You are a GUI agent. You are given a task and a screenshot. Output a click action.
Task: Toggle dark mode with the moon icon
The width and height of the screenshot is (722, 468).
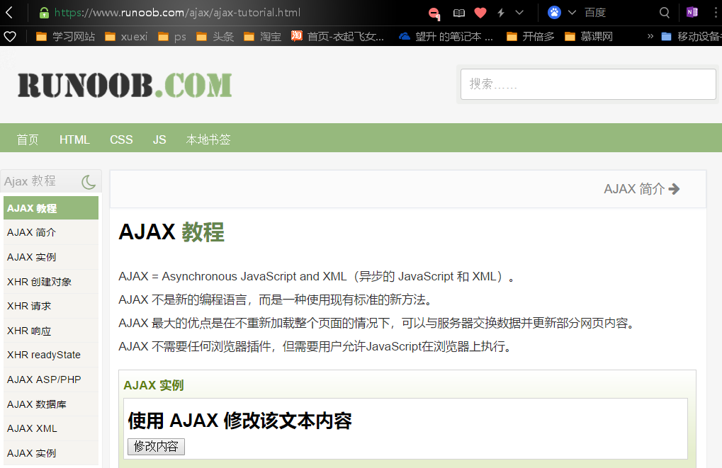pyautogui.click(x=88, y=182)
